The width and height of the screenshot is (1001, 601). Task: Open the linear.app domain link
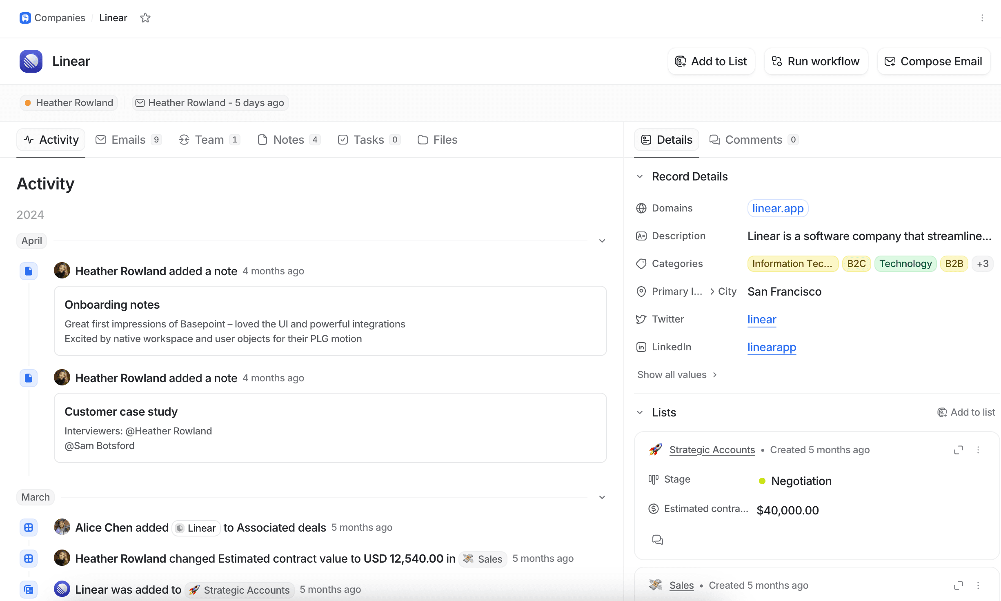coord(778,208)
